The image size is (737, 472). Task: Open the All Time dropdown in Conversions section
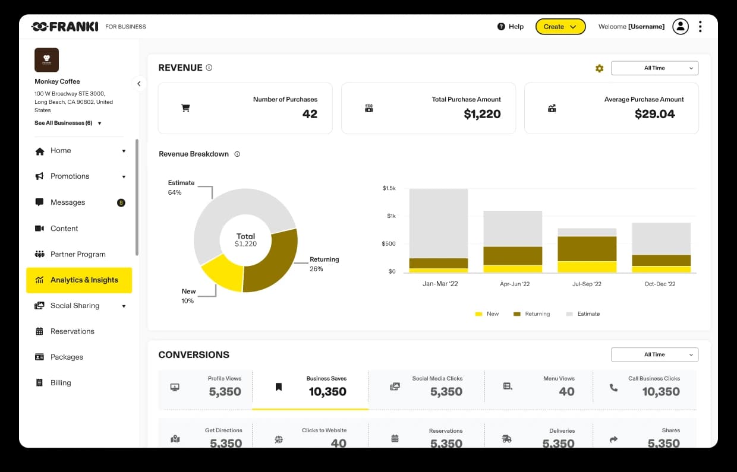click(x=654, y=354)
